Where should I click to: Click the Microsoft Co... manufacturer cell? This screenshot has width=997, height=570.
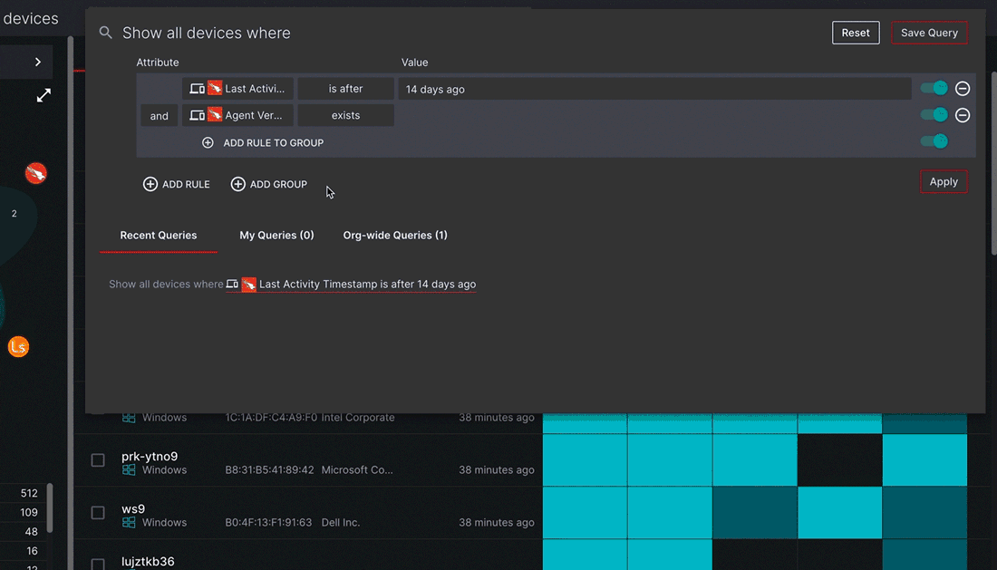pos(357,470)
